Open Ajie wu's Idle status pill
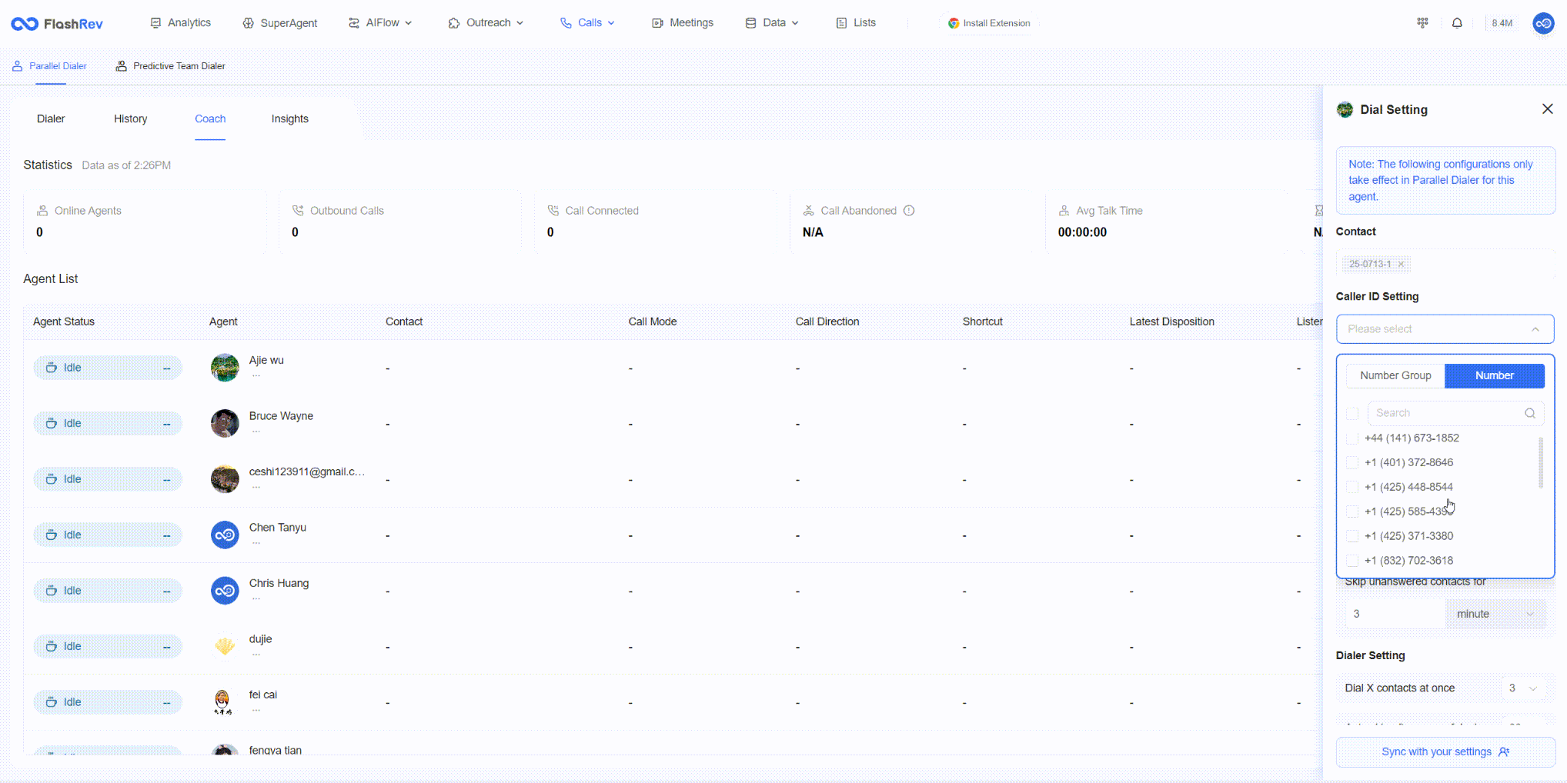1567x783 pixels. point(108,368)
